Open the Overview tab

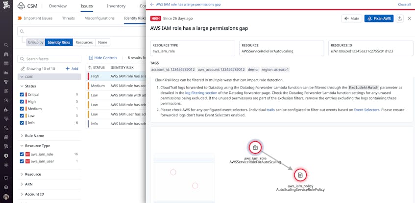pyautogui.click(x=58, y=6)
